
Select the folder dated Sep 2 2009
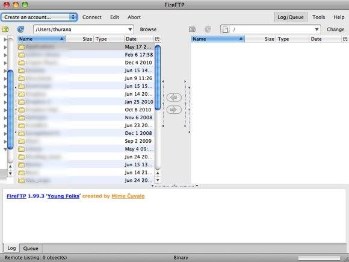coord(85,142)
